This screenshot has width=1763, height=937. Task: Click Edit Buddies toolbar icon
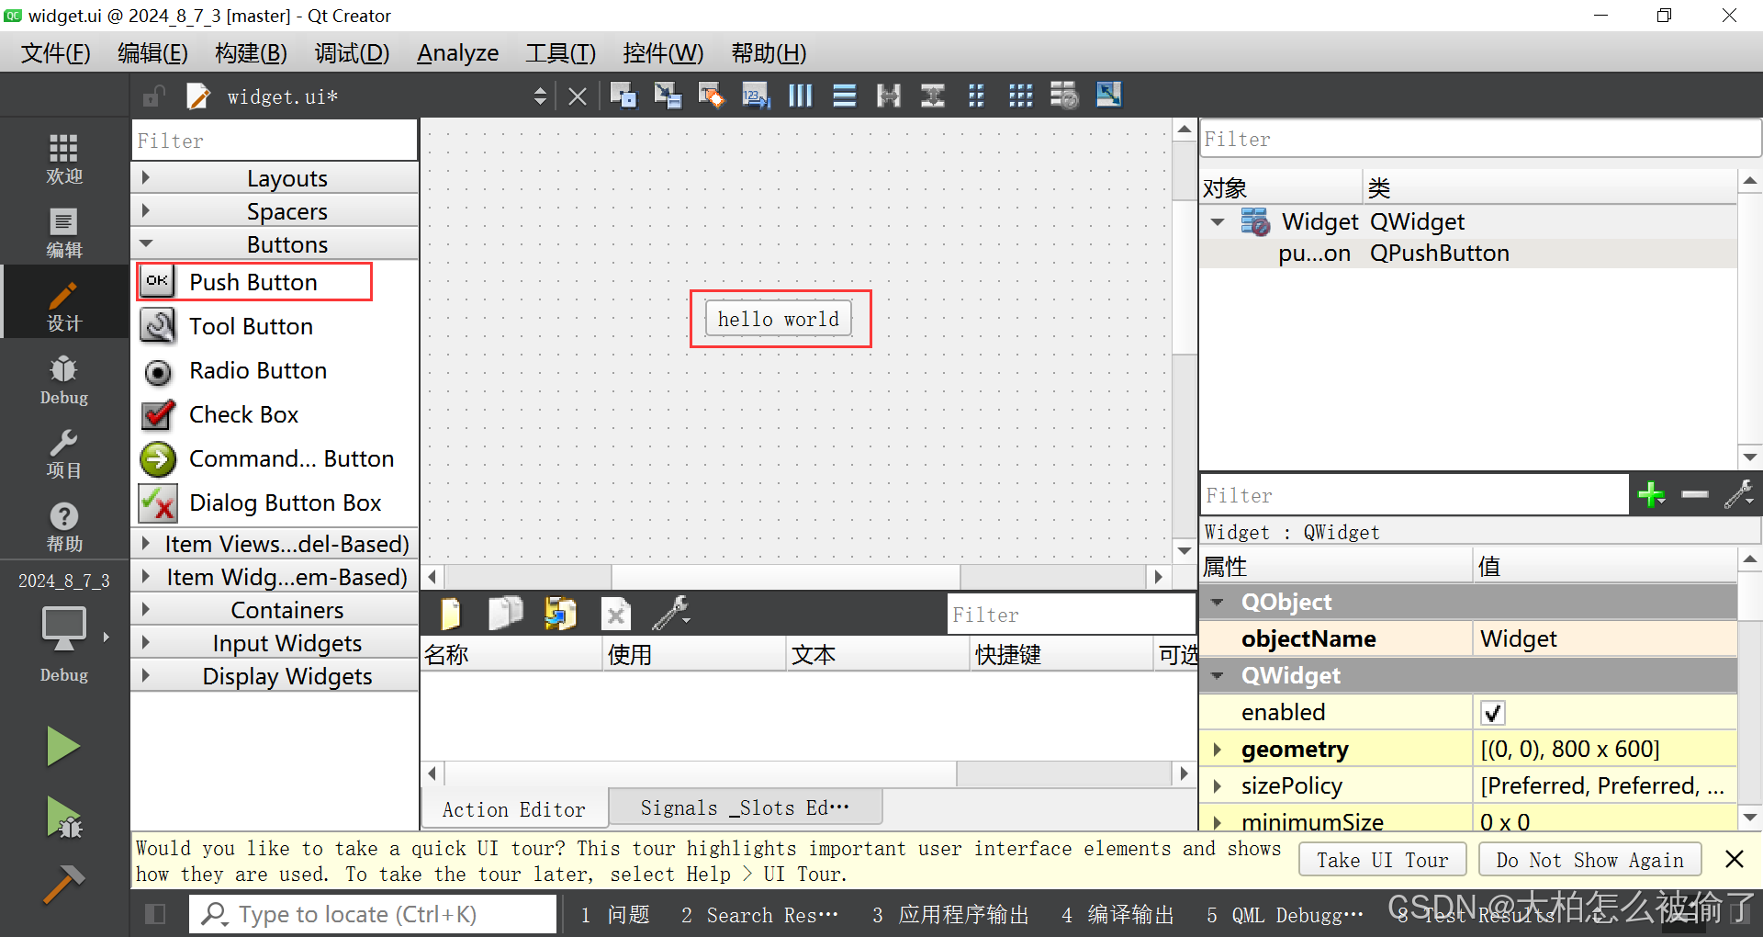click(712, 96)
